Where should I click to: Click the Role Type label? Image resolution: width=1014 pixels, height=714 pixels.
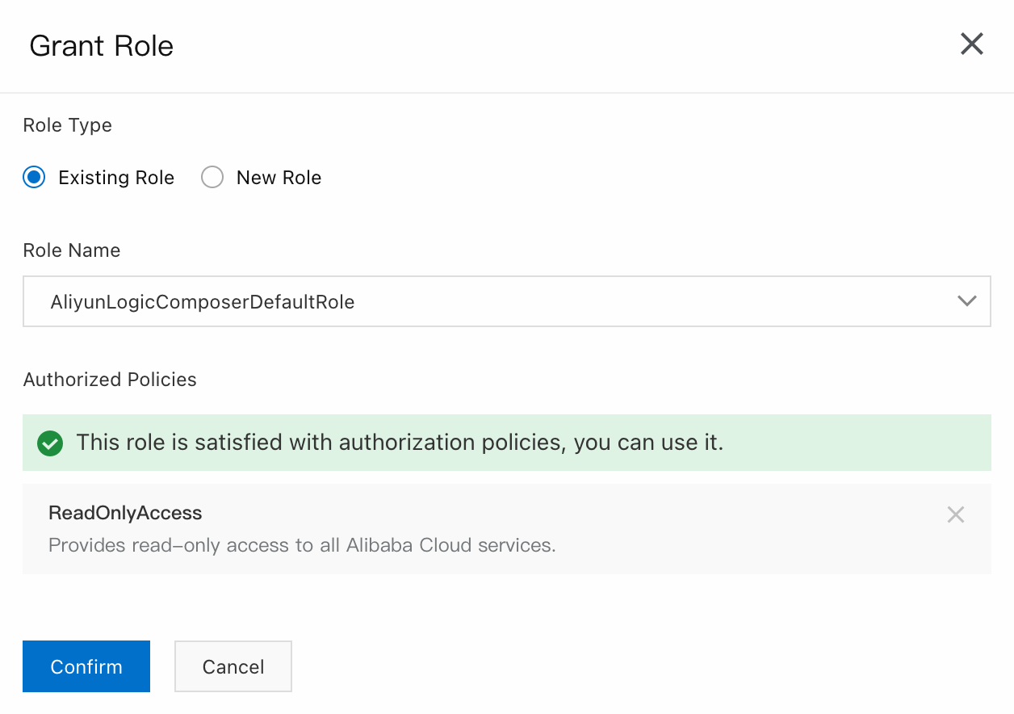coord(68,125)
